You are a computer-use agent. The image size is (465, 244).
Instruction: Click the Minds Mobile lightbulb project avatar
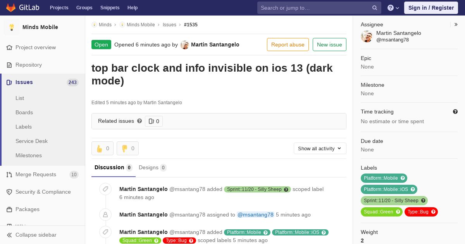coord(12,27)
